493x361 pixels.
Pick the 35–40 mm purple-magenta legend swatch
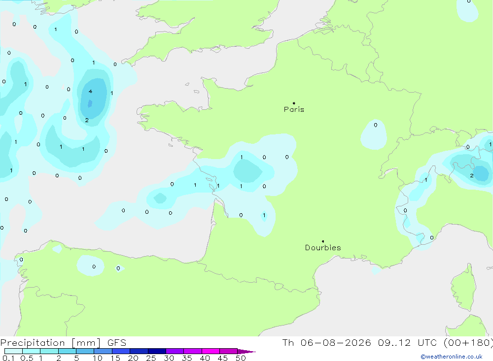[193, 351]
